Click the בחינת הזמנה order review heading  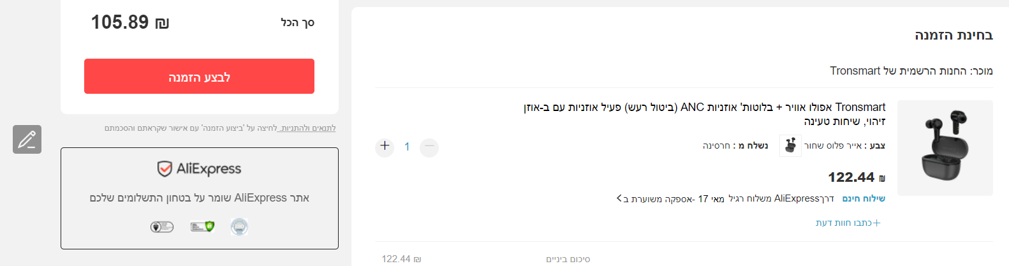tap(954, 35)
